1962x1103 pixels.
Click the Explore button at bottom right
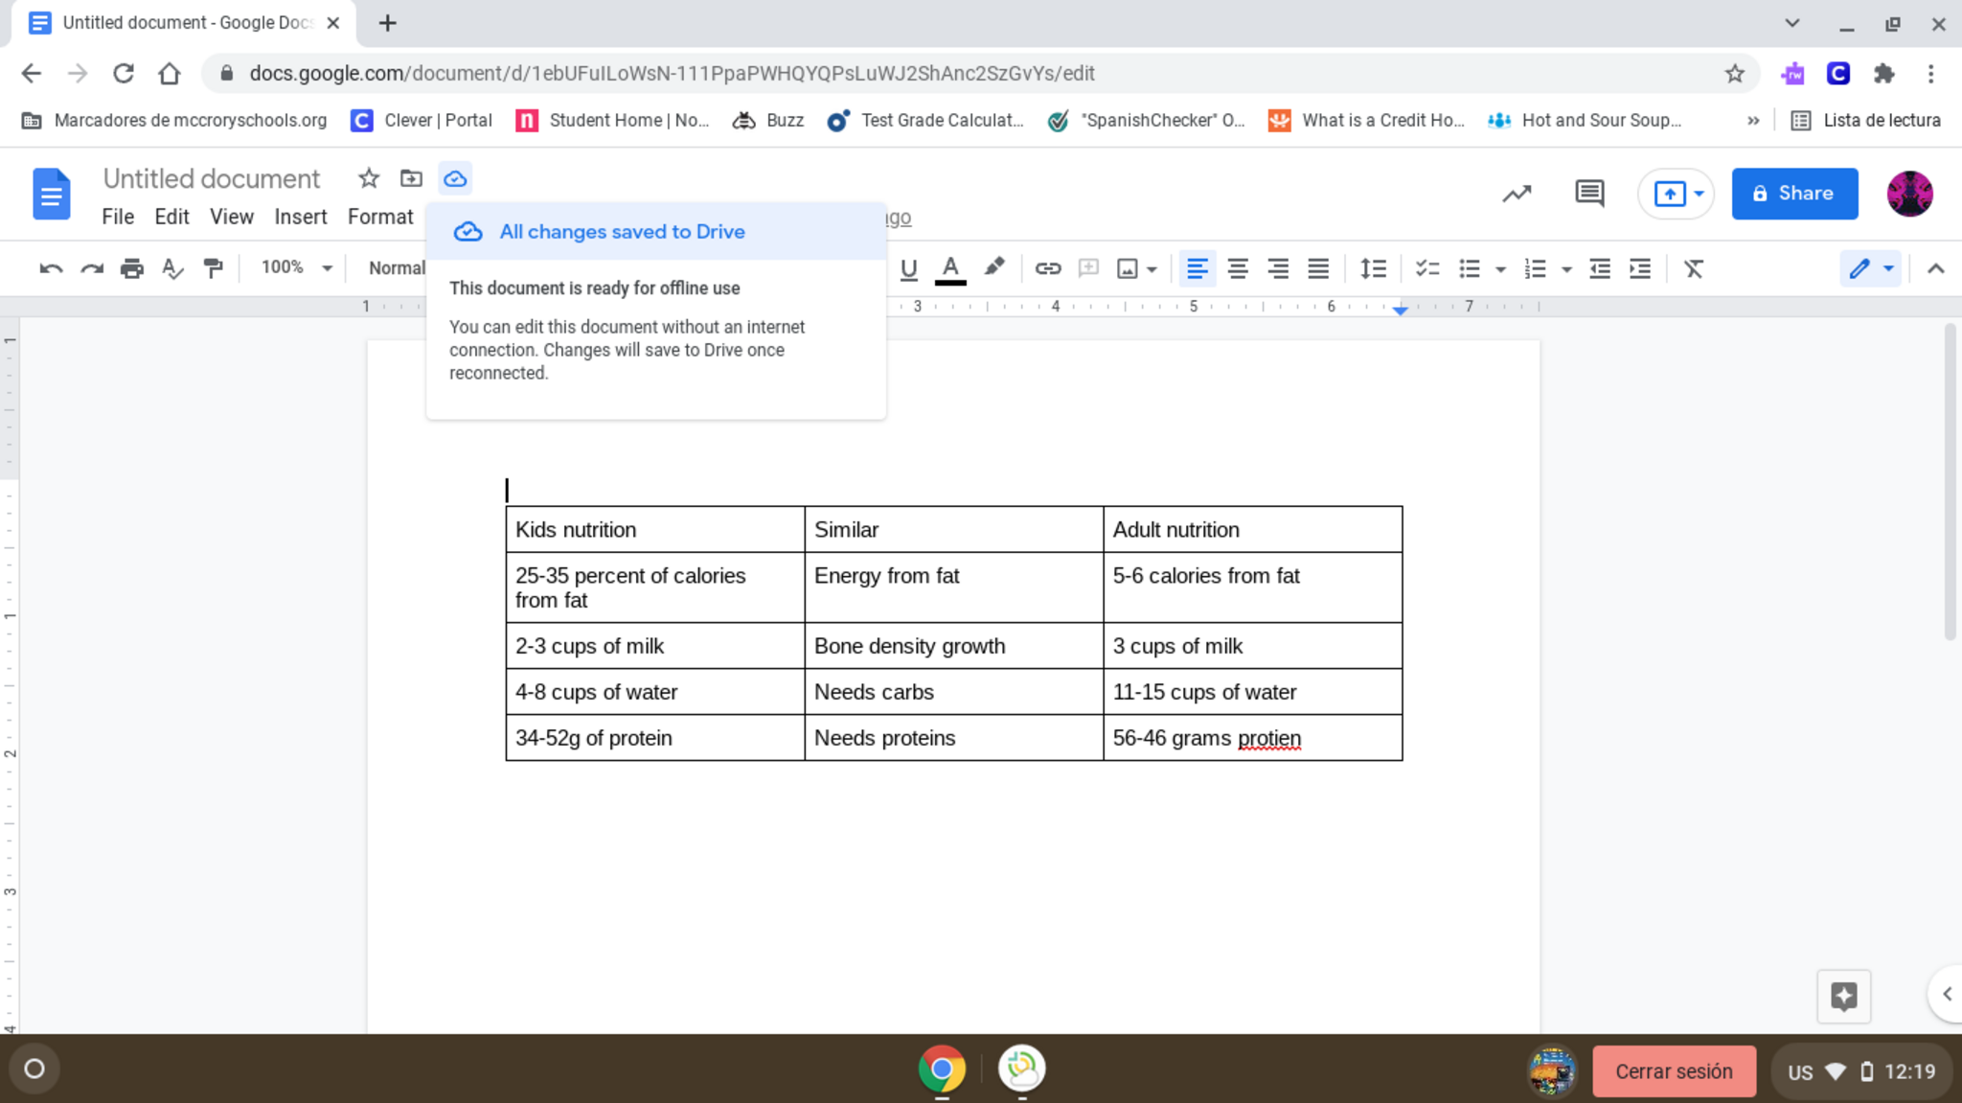[1843, 996]
